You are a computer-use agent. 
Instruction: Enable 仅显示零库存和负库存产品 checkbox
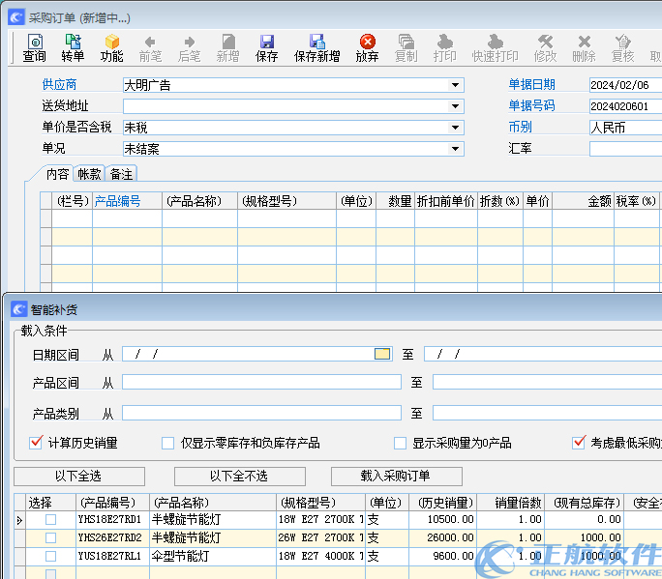[167, 444]
